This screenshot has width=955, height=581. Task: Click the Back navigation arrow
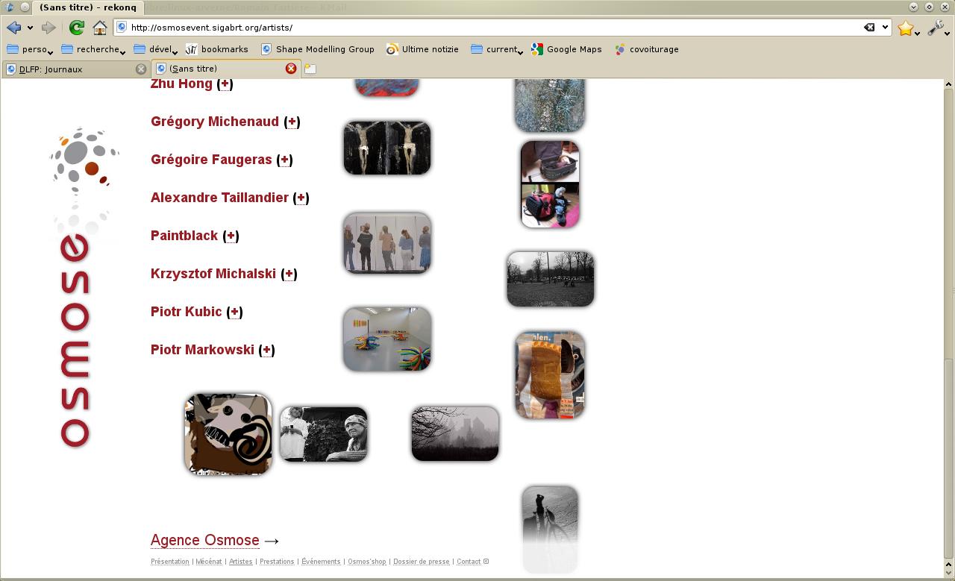pos(13,28)
